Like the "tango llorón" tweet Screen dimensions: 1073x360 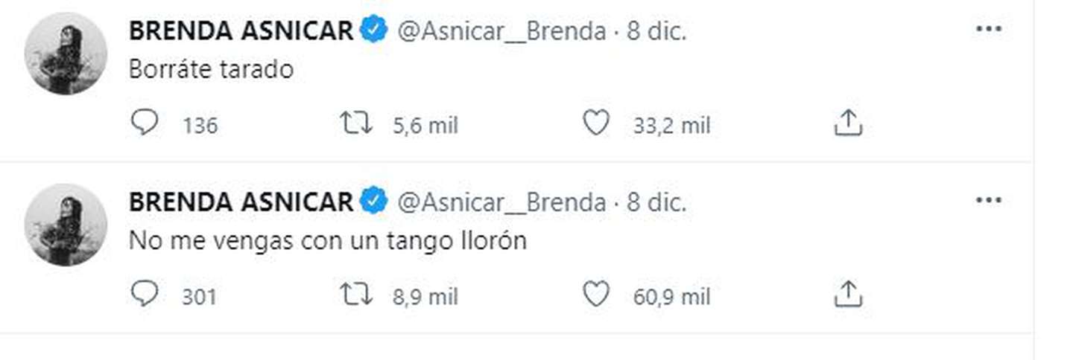pyautogui.click(x=595, y=295)
